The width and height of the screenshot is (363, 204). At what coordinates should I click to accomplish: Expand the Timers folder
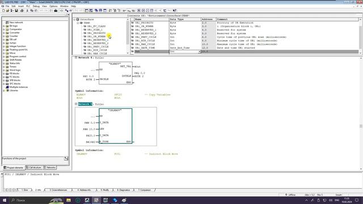click(x=4, y=67)
